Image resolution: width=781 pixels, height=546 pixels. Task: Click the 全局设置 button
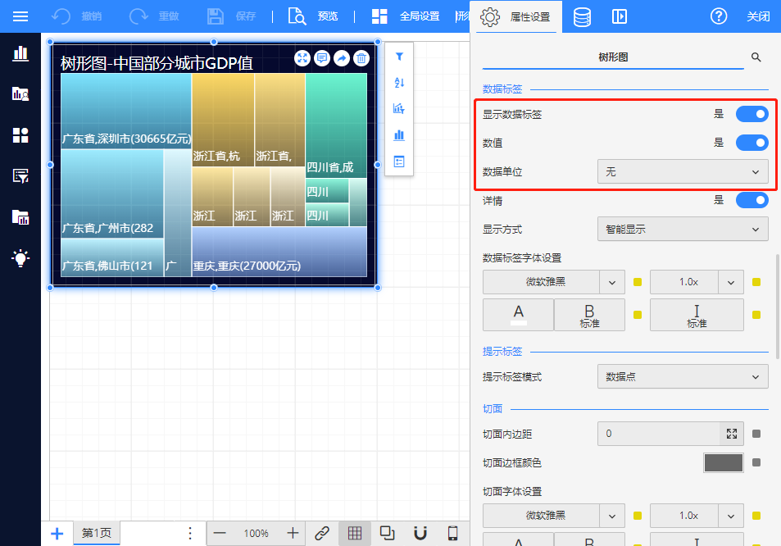coord(406,16)
